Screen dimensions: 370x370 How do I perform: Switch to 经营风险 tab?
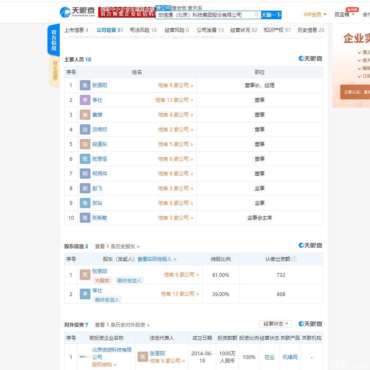[x=177, y=30]
